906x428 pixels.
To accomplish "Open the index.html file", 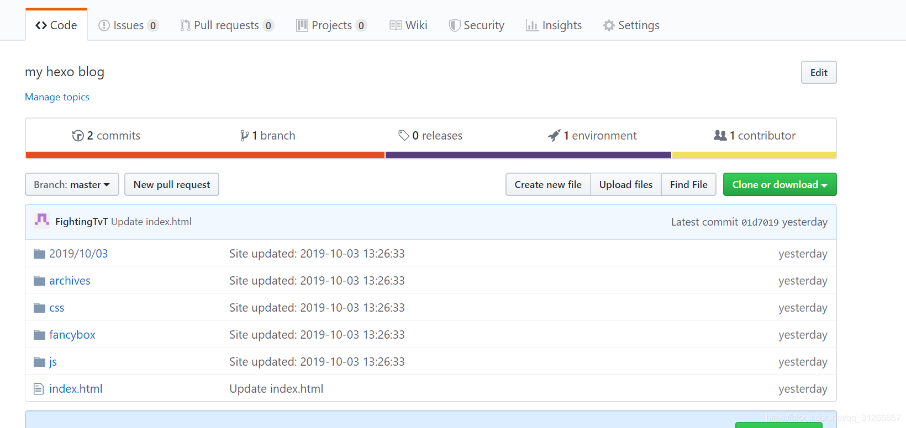I will [76, 389].
